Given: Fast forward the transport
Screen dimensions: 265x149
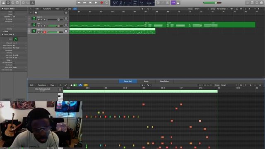Looking at the screenshot, I should click(84, 2).
